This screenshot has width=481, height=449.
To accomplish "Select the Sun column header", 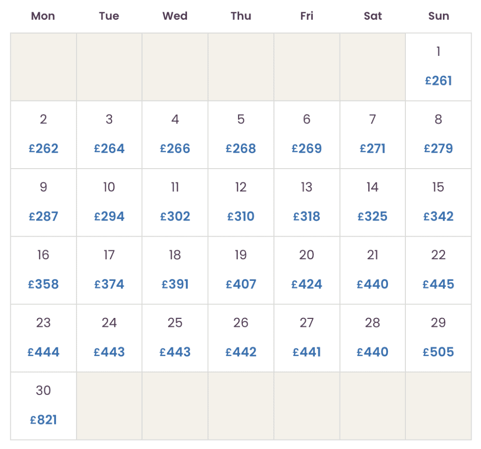I will 438,15.
